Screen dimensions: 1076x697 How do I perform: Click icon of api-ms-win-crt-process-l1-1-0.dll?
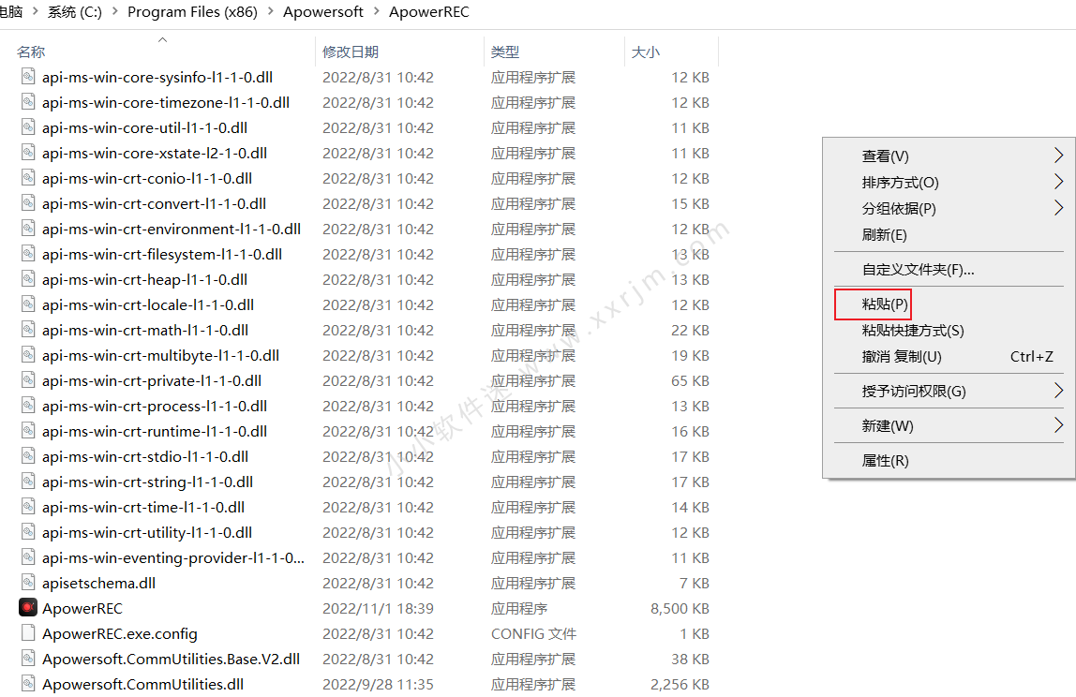click(x=28, y=407)
